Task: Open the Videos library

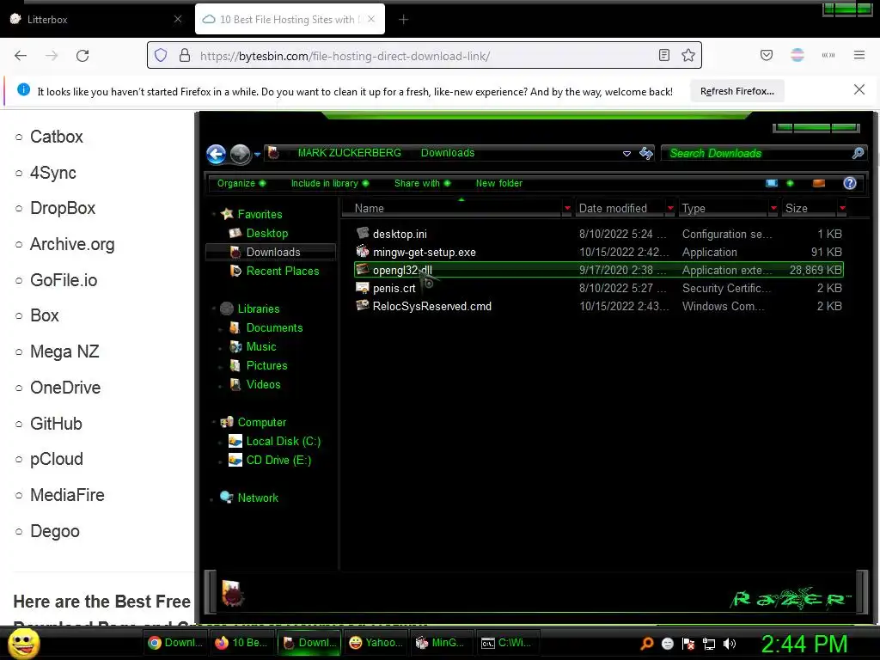Action: pos(263,384)
